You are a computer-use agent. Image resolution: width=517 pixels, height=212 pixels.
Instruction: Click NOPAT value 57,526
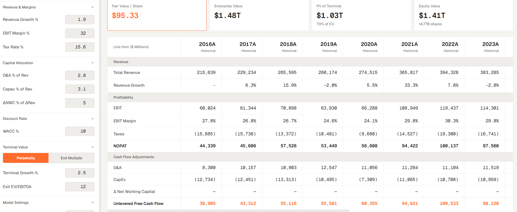pos(289,146)
